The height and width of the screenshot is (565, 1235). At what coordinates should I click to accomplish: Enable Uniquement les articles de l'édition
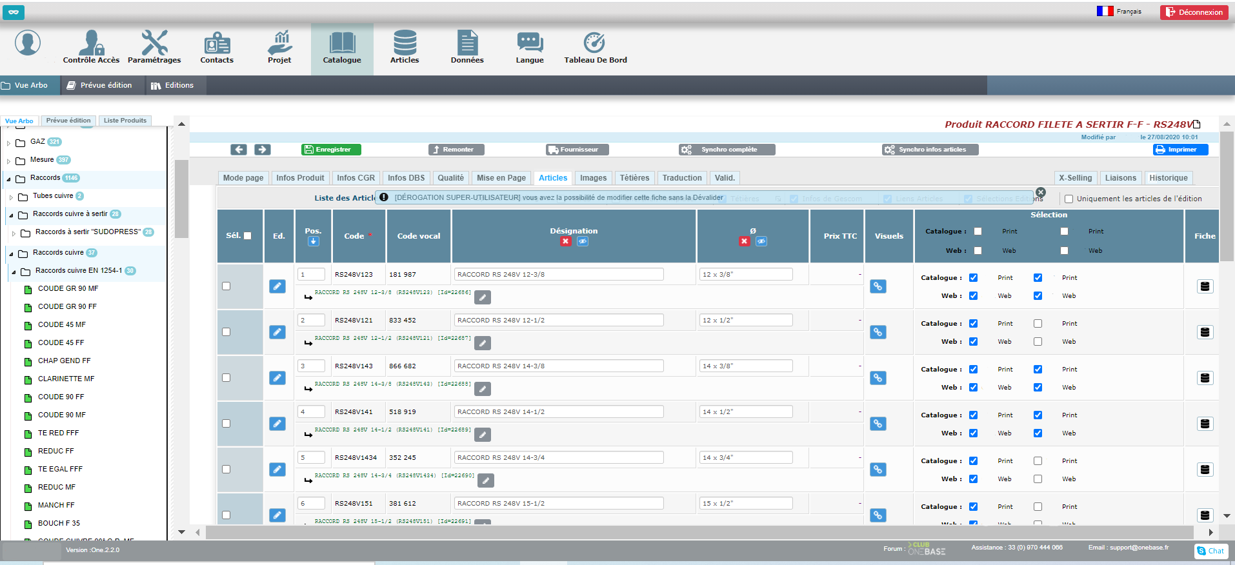tap(1069, 199)
